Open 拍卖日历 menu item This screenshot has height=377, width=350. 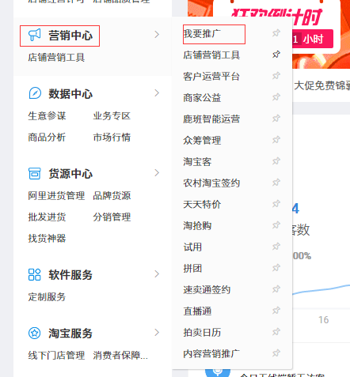tap(202, 333)
